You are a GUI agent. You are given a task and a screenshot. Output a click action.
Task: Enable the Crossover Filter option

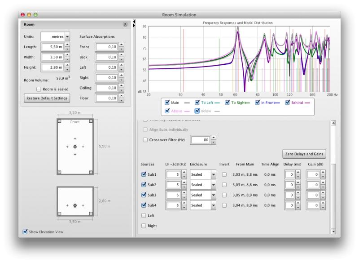[144, 140]
